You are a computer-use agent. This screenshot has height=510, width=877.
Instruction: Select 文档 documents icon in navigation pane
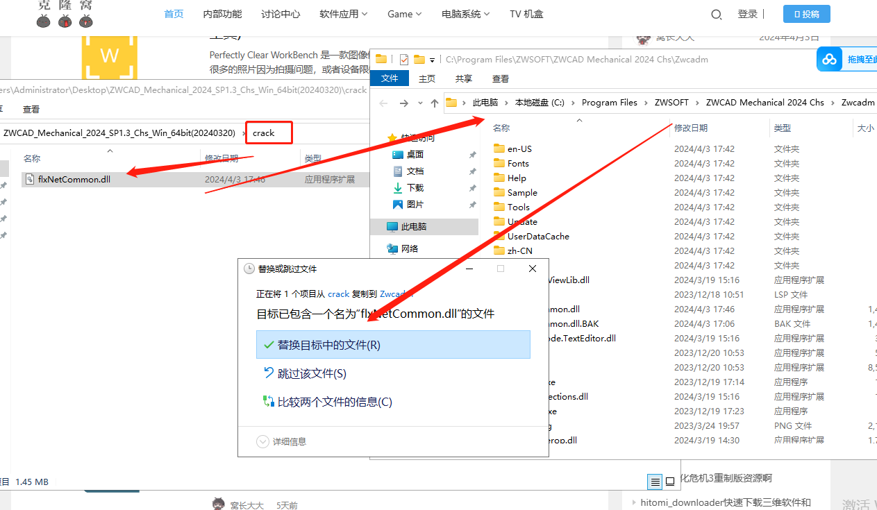[398, 171]
